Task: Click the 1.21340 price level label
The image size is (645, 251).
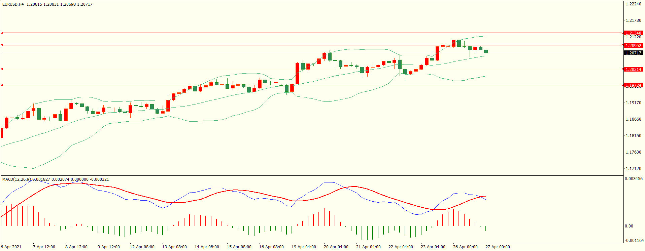Action: pyautogui.click(x=633, y=33)
